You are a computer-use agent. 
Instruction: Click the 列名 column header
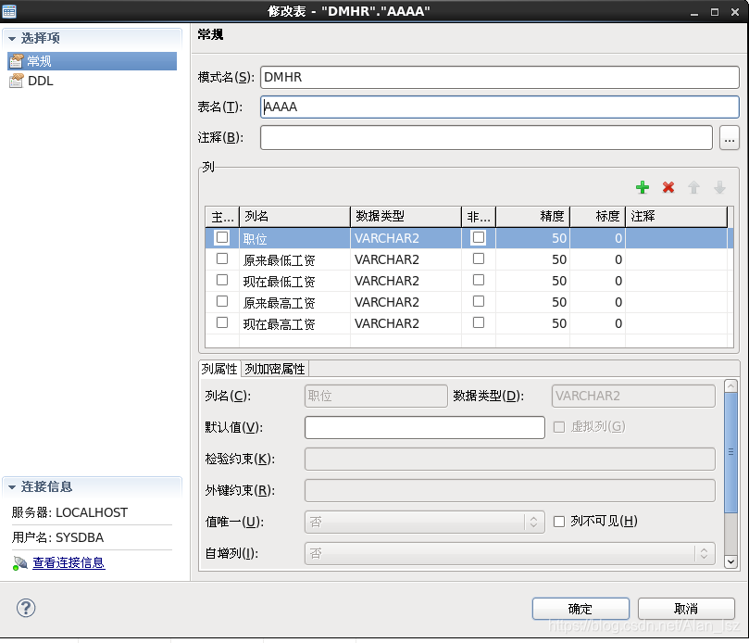(x=294, y=217)
